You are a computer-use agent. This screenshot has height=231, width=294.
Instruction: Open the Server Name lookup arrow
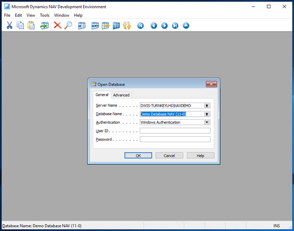click(207, 105)
